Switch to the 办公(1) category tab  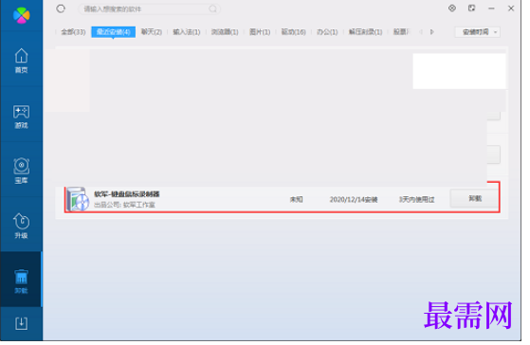(327, 32)
